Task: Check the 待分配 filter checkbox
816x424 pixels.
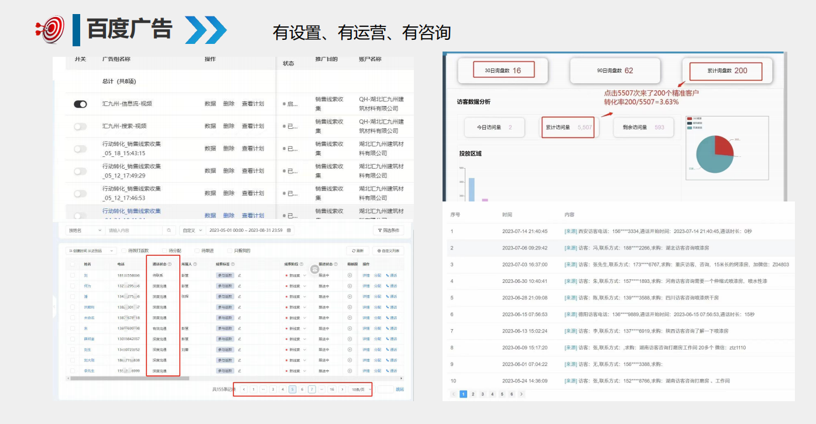Action: pyautogui.click(x=164, y=251)
